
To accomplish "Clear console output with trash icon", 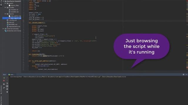I will (x=7, y=92).
